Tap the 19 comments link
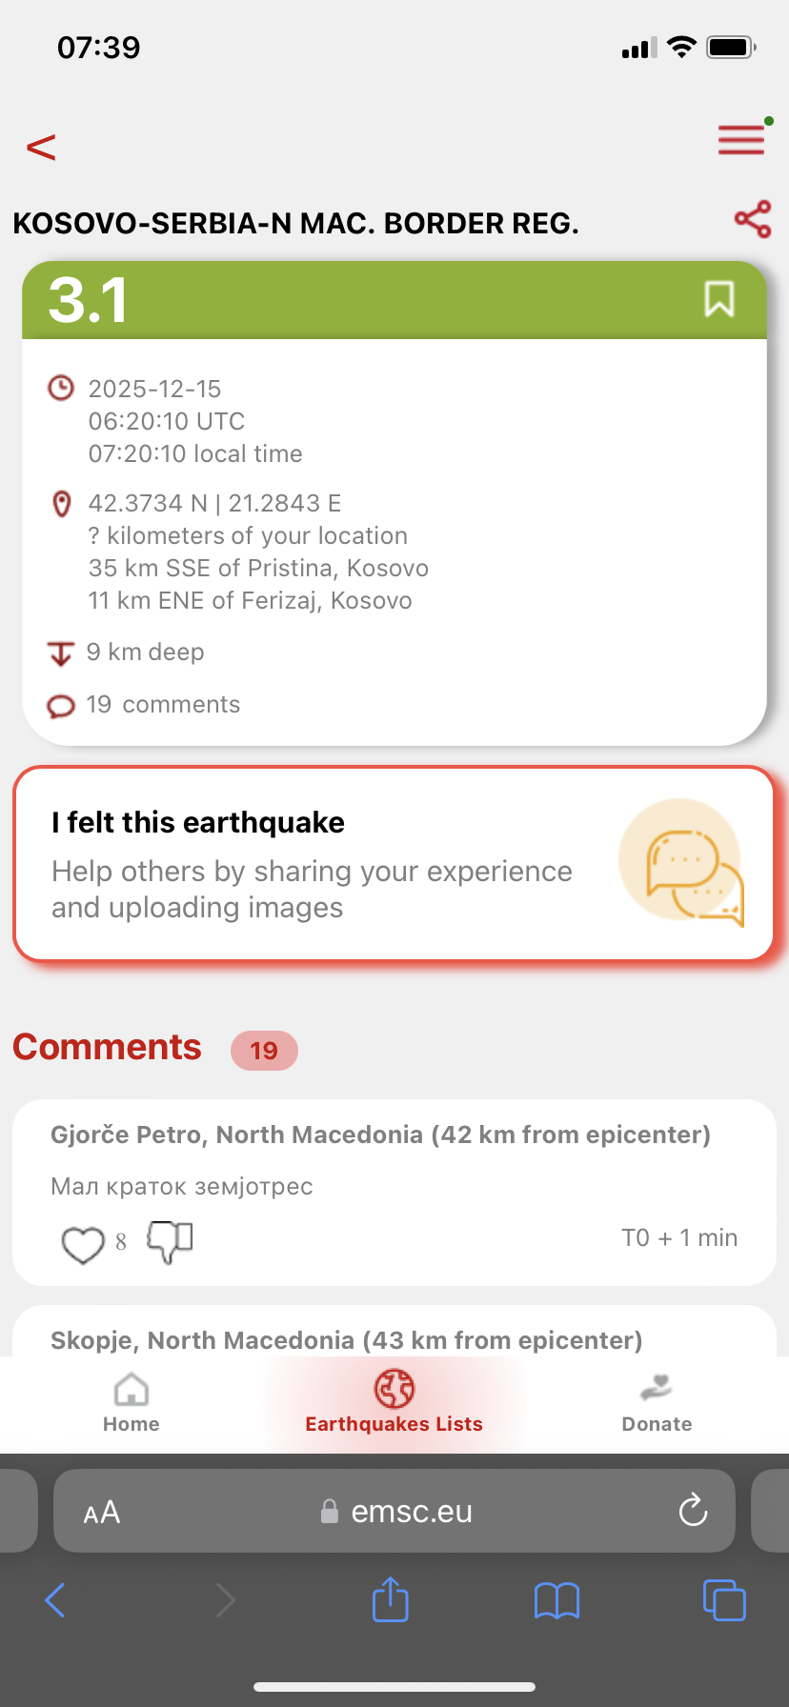 [162, 705]
